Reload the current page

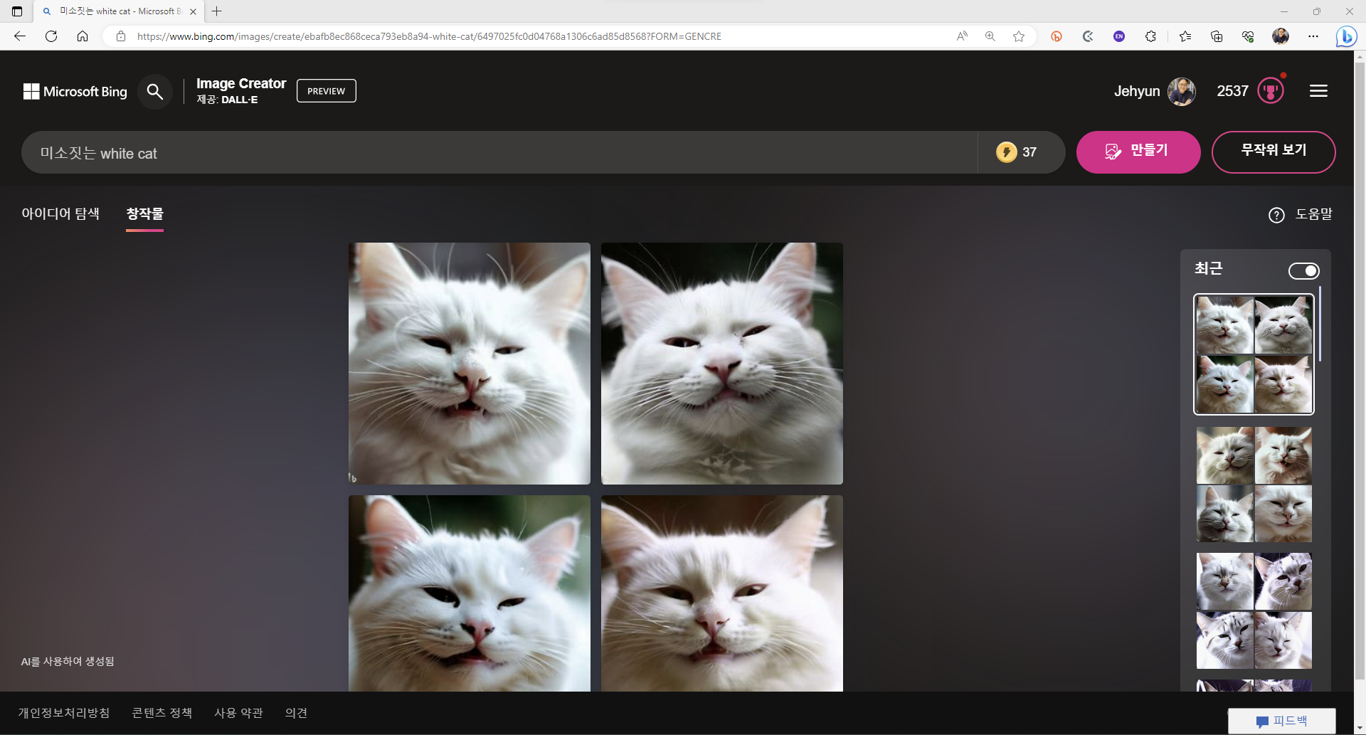point(51,36)
